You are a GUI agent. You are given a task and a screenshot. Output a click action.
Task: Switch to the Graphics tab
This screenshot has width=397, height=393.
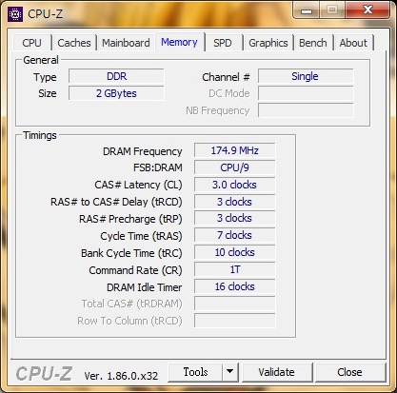coord(268,43)
